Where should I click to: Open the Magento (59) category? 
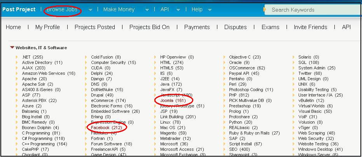pos(173,133)
